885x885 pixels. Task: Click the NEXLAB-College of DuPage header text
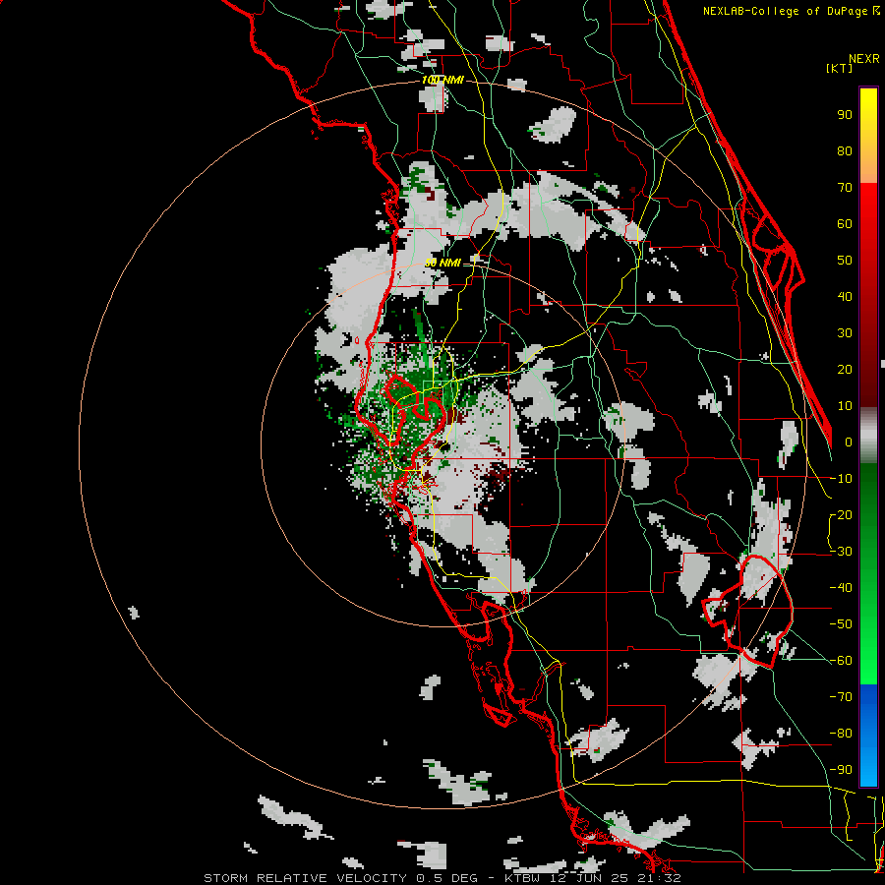pyautogui.click(x=792, y=11)
